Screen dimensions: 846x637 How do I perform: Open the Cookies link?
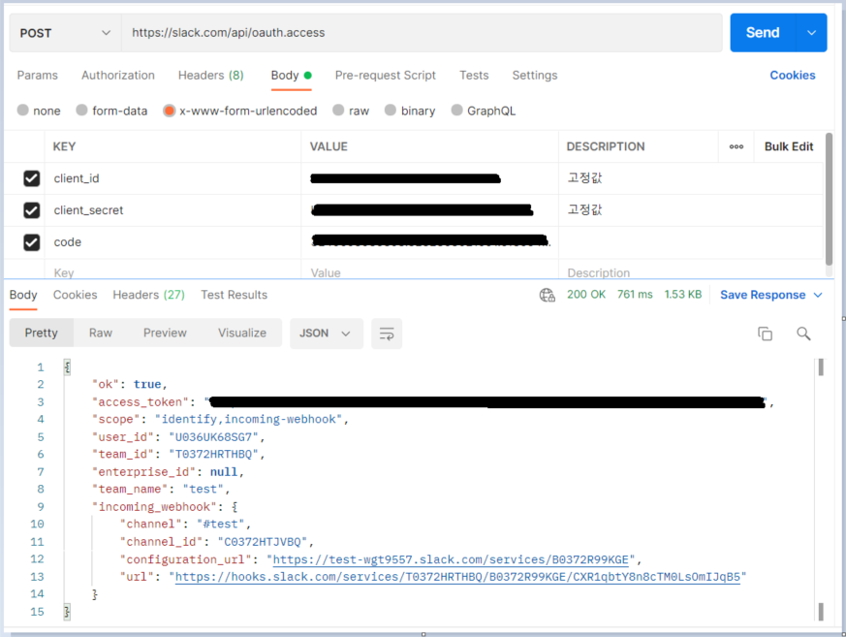[x=792, y=75]
